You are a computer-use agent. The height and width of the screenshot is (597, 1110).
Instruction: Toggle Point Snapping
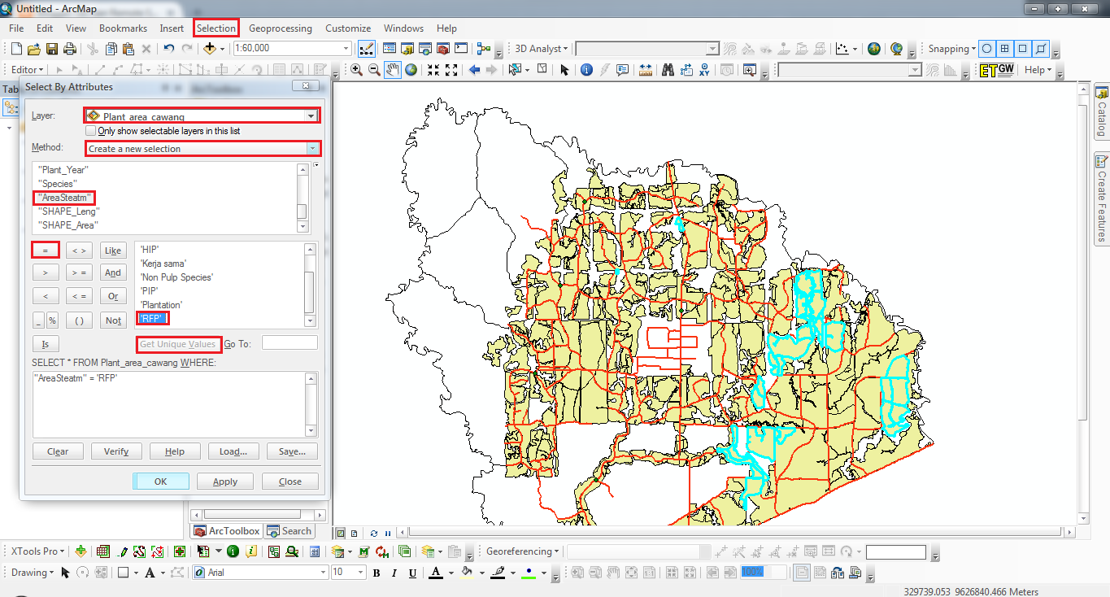(x=987, y=49)
